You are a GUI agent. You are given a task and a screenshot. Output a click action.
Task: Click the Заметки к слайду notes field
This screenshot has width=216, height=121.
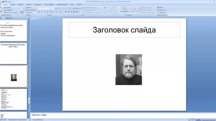point(123,115)
